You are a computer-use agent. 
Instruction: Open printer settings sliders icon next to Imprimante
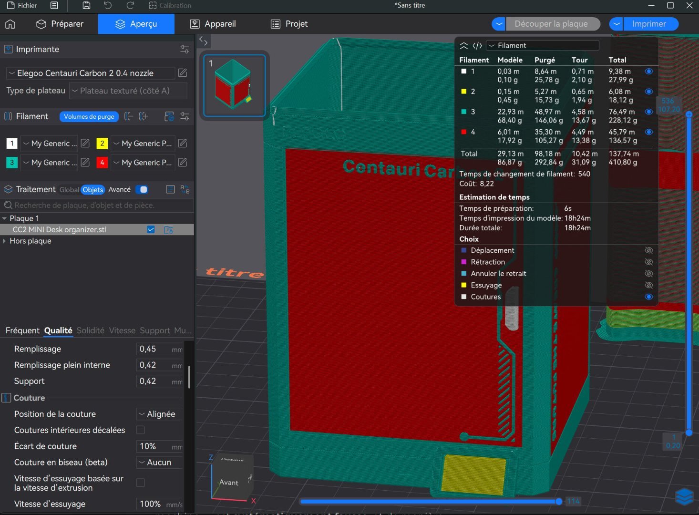[185, 49]
